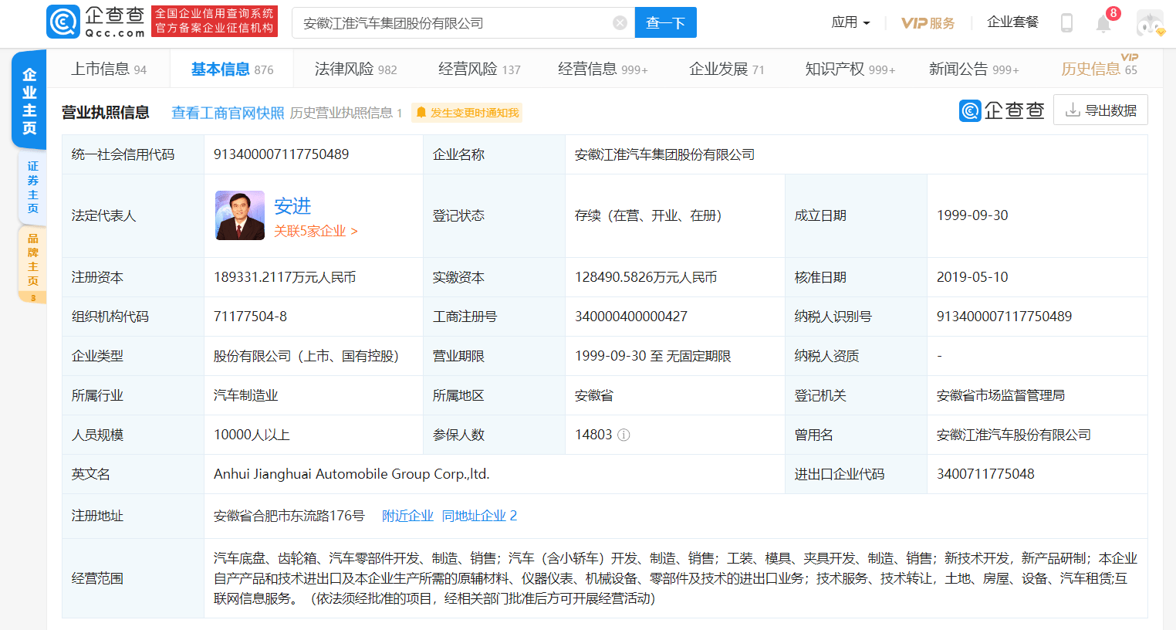Select 10000人以上 staff size value
Image resolution: width=1176 pixels, height=630 pixels.
pyautogui.click(x=252, y=435)
